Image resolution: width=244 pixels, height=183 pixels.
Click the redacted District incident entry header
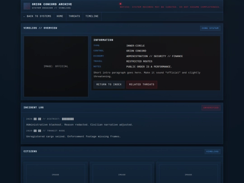[x=50, y=119]
